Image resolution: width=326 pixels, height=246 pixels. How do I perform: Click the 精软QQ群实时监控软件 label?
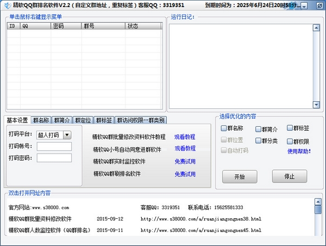[120, 162]
